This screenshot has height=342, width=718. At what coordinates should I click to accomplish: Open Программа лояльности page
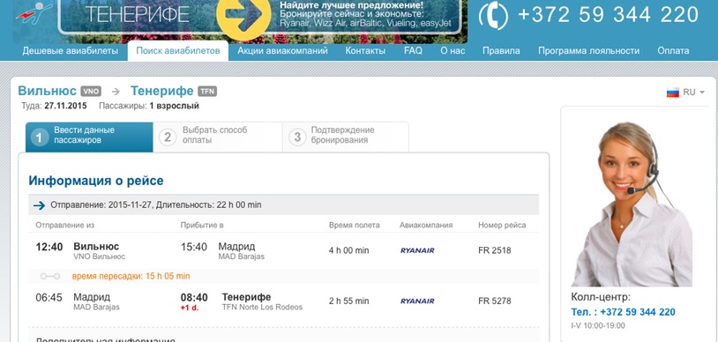click(588, 51)
